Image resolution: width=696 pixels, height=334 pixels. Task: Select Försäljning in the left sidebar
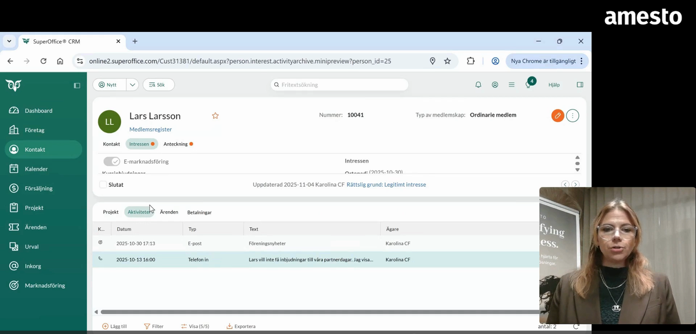(37, 188)
